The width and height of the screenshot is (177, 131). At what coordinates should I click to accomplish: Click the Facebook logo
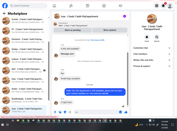(x=5, y=6)
